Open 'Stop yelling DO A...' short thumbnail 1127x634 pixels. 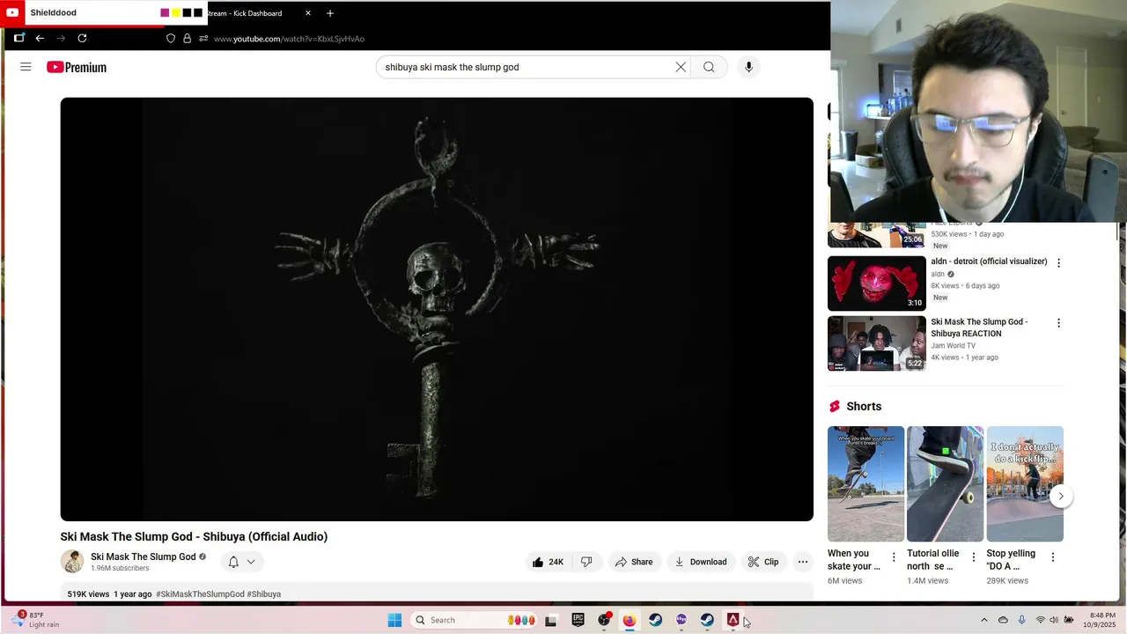point(1025,483)
